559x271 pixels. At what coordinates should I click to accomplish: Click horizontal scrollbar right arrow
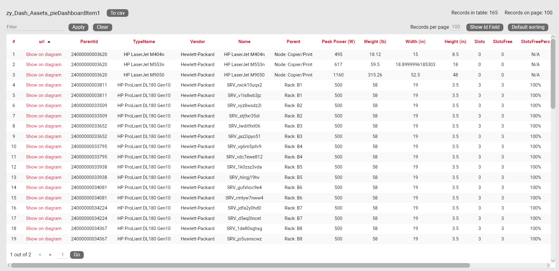click(548, 265)
